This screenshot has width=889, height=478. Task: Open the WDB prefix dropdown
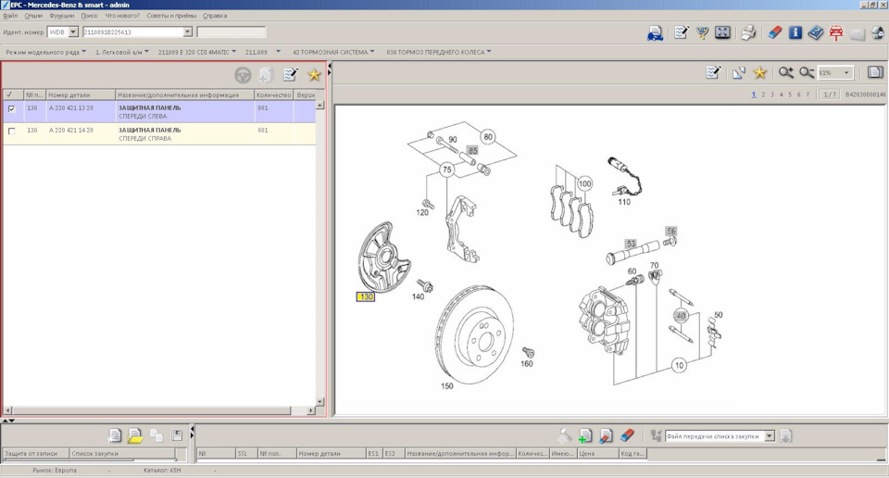coord(73,32)
